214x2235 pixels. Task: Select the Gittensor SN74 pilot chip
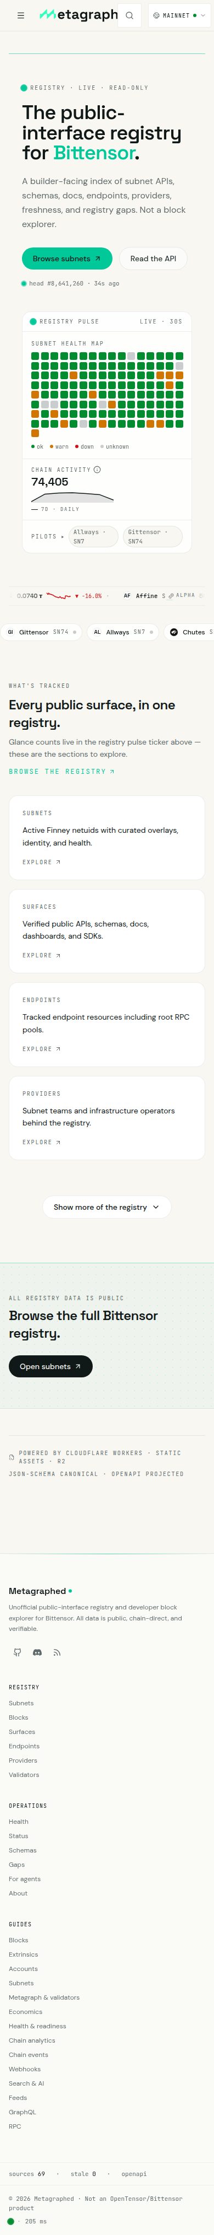click(152, 536)
